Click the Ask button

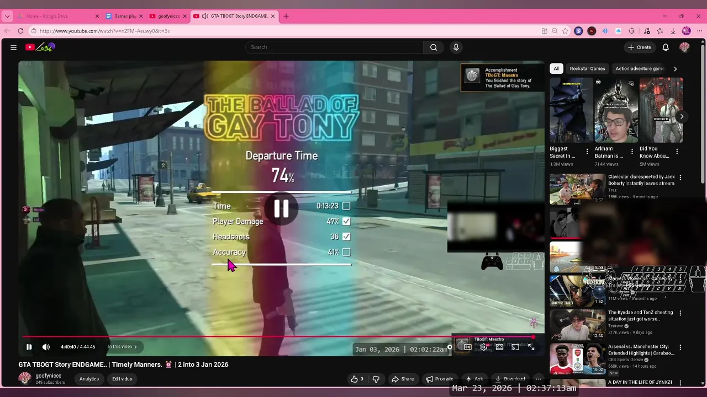(474, 379)
